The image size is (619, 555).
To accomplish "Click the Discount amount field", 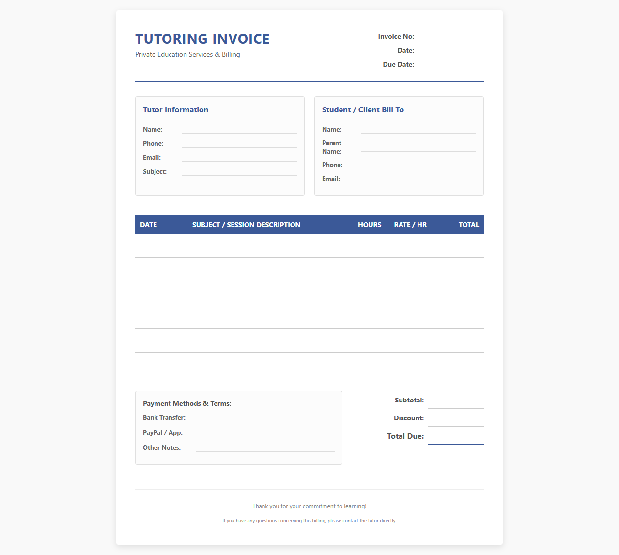I will [x=456, y=419].
